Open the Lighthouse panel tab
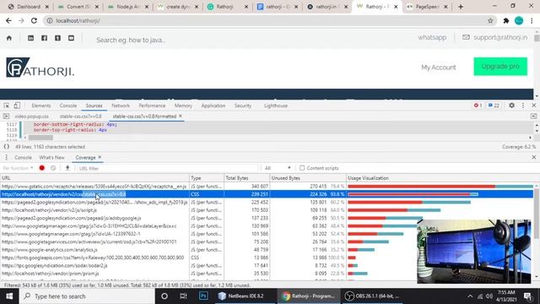Image resolution: width=540 pixels, height=304 pixels. (276, 106)
